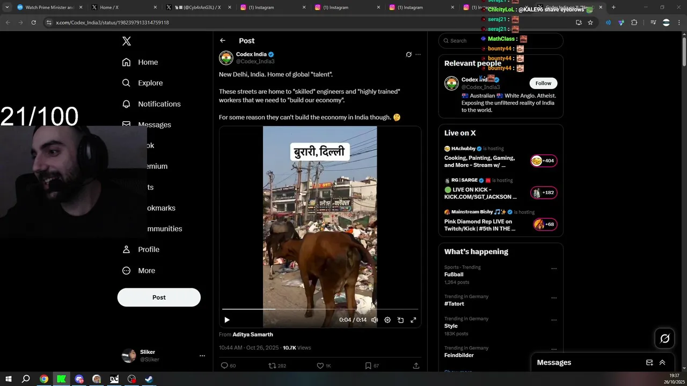Expand the Messages drawer
The image size is (687, 386).
[662, 362]
